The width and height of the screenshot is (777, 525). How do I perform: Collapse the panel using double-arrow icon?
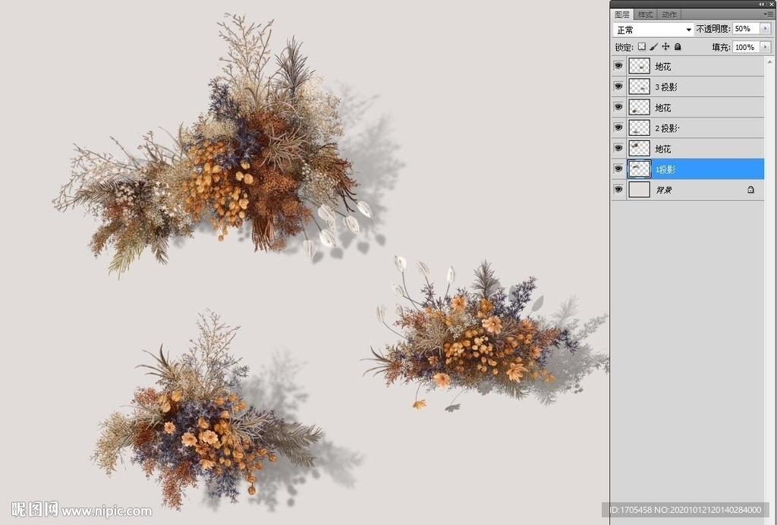click(x=762, y=4)
